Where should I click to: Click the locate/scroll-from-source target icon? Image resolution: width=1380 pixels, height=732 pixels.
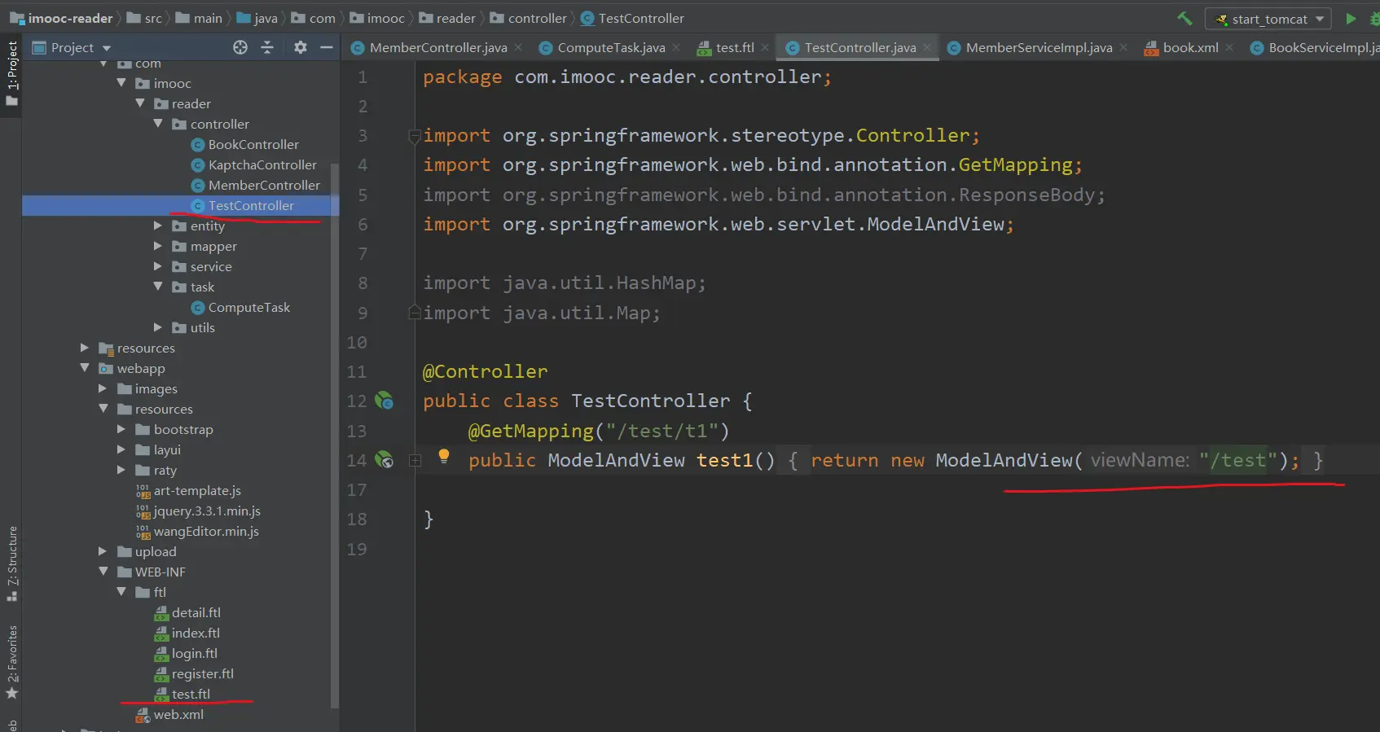[x=240, y=48]
